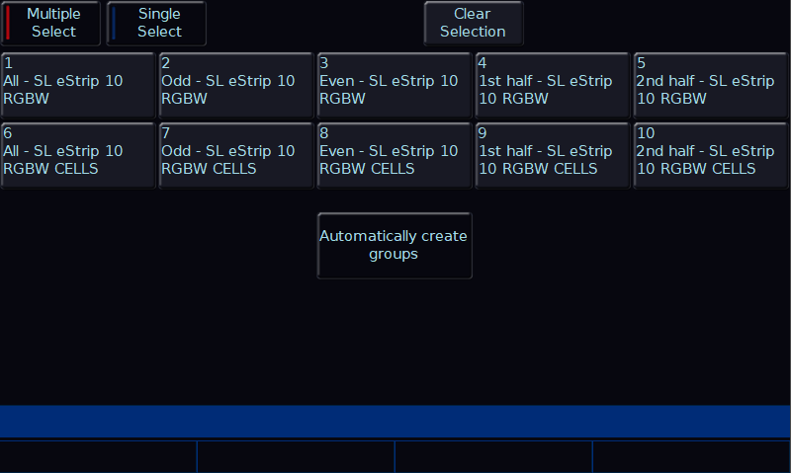Click the third empty bottom softkey

[493, 456]
